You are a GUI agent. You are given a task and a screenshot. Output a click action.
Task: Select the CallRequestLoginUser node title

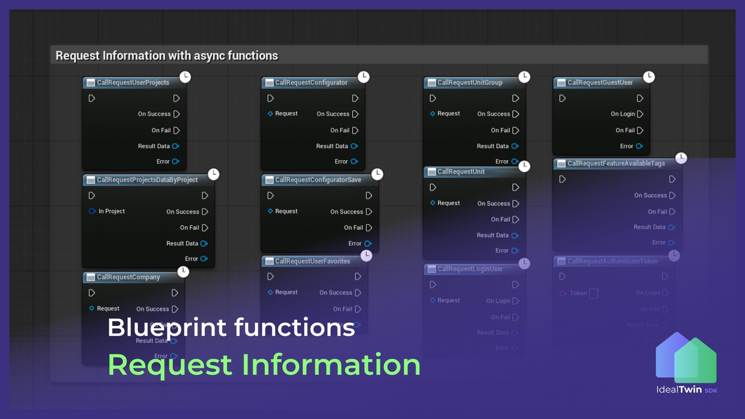coord(470,269)
